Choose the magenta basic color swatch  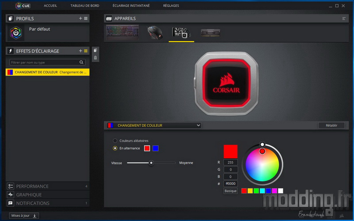click(x=274, y=191)
